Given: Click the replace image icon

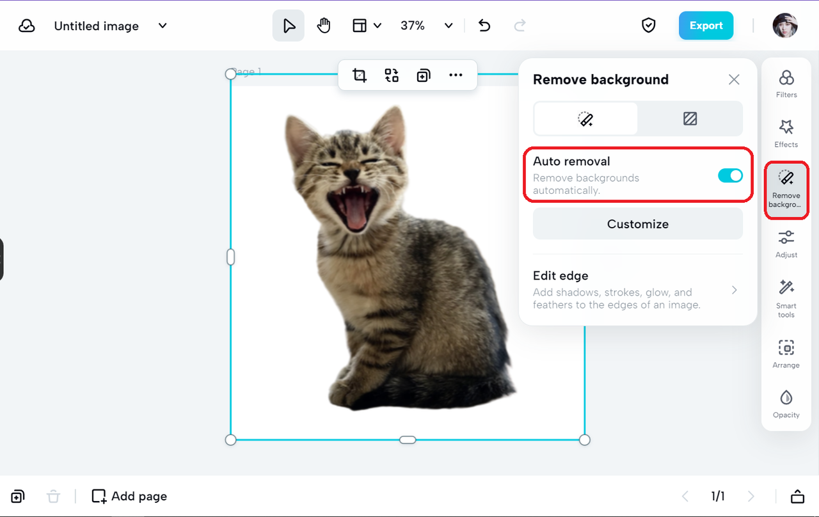Looking at the screenshot, I should [392, 76].
